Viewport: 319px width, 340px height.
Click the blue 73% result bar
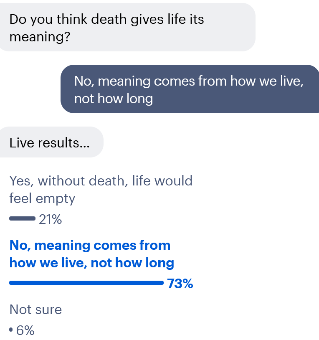click(x=86, y=283)
